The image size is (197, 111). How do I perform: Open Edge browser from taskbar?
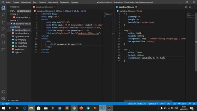tap(25, 108)
